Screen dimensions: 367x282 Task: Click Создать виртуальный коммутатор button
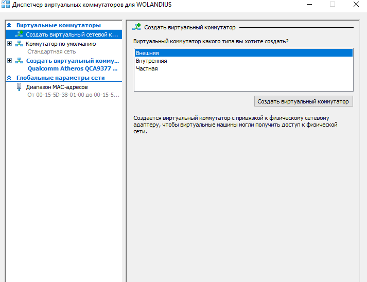pos(304,101)
